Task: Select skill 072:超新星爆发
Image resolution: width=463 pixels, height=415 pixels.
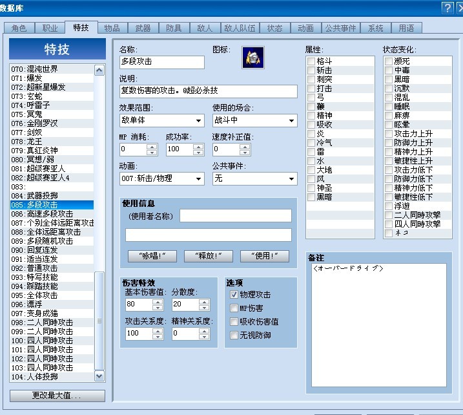Action: click(x=52, y=87)
